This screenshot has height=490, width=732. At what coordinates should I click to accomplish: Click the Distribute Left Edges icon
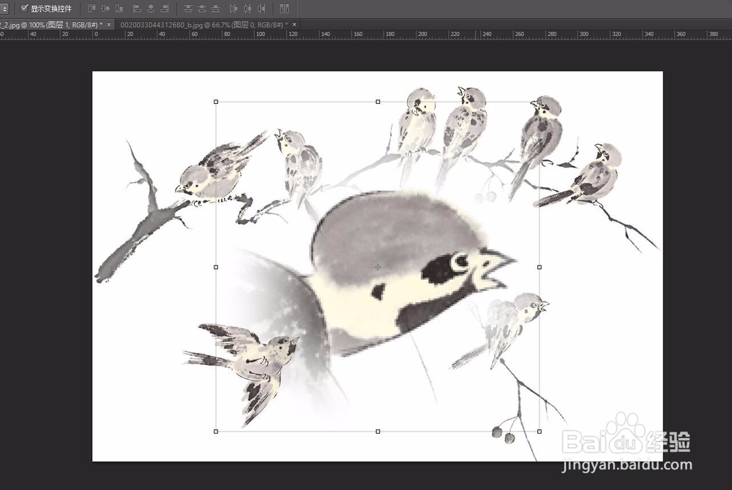[x=234, y=8]
